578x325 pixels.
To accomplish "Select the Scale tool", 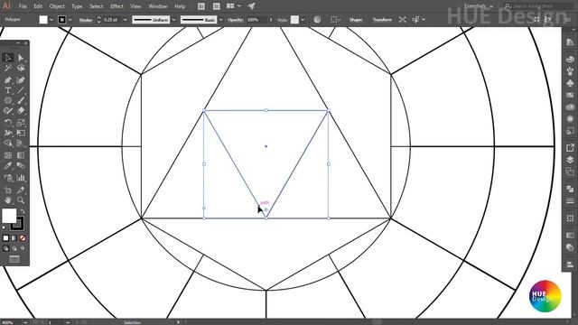I will click(x=21, y=123).
